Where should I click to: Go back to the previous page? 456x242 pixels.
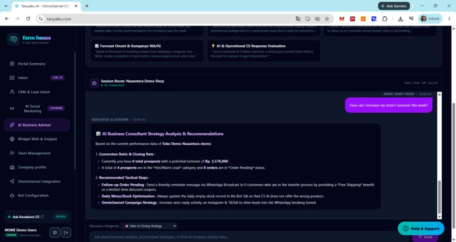click(7, 19)
